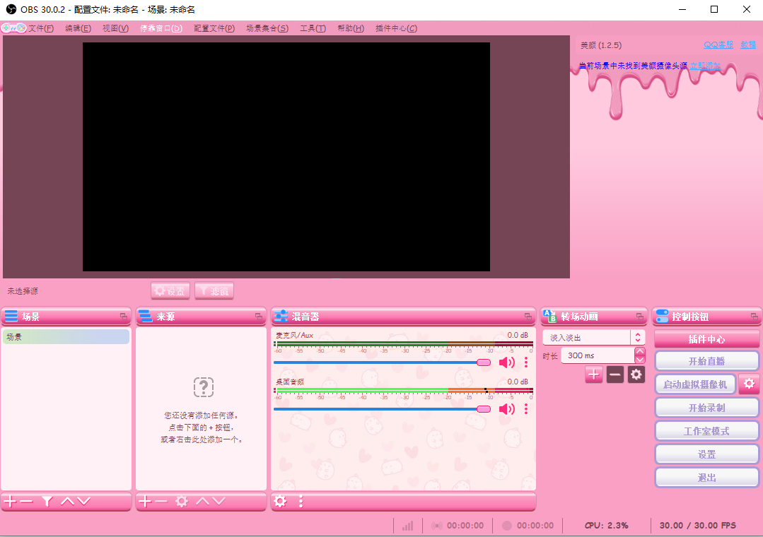Open transition properties gear button
This screenshot has height=537, width=763.
(636, 374)
